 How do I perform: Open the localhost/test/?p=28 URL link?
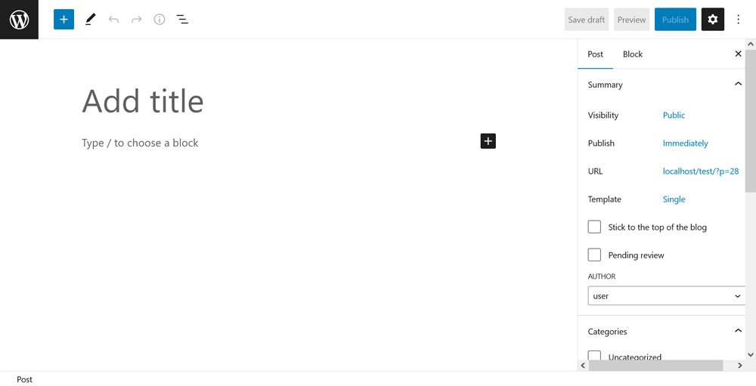pos(701,171)
